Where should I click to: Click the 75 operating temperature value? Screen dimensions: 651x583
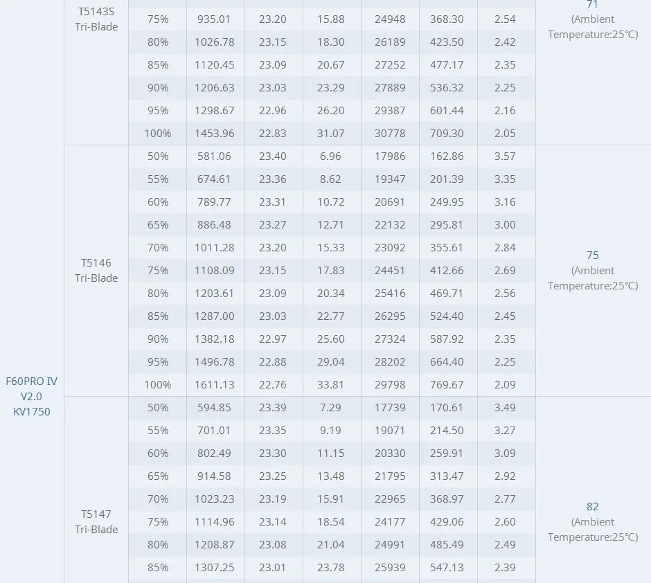point(592,255)
